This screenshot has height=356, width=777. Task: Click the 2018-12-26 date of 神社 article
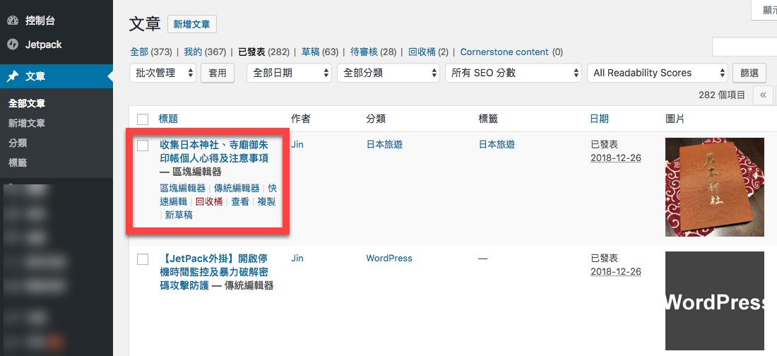[x=616, y=158]
